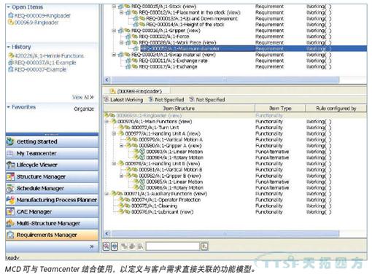Click the search input field in bottom toolbar

pos(173,246)
